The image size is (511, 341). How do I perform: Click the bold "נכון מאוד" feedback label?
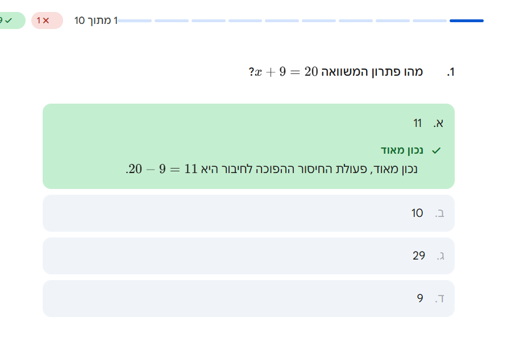click(402, 151)
